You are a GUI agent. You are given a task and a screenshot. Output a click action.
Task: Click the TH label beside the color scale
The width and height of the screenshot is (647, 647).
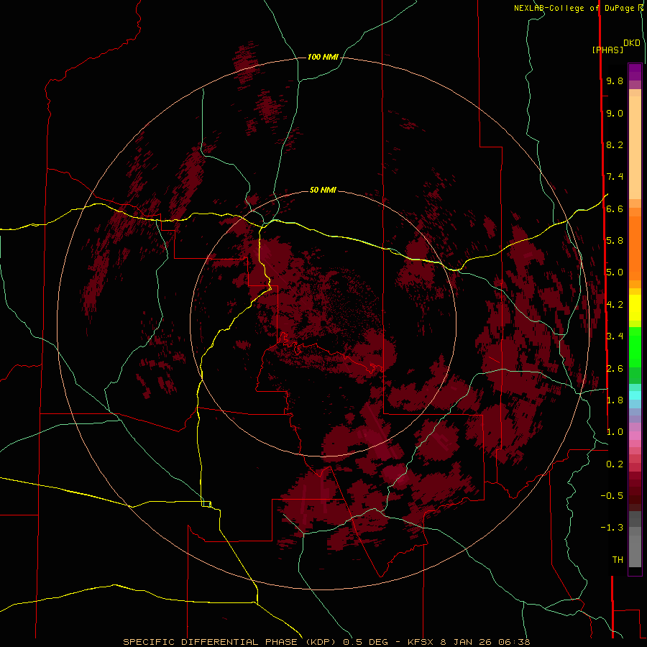coord(618,560)
